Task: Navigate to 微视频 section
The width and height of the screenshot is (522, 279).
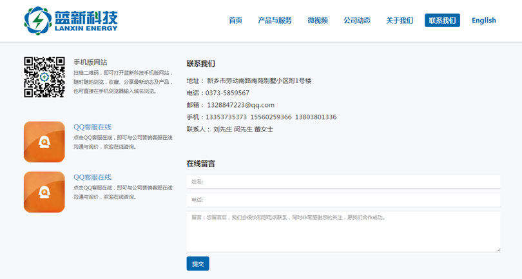Action: [318, 21]
